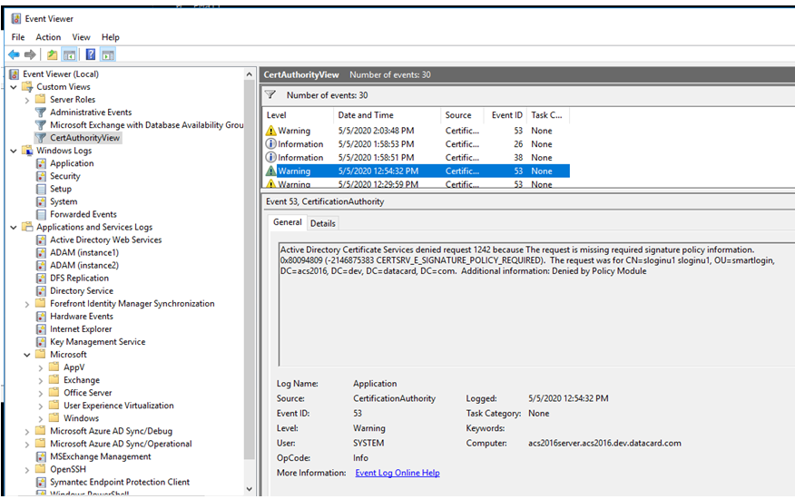Toggle the Show/Hide Action Pane icon
The height and width of the screenshot is (499, 795).
tap(108, 54)
